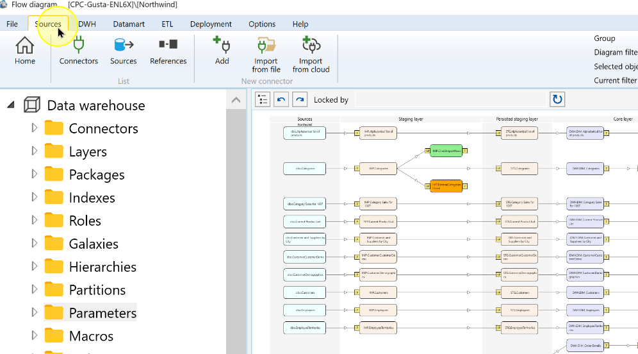Screen dimensions: 638x354
Task: Click the SP badge on green CheckImportRows node
Action: (x=427, y=151)
